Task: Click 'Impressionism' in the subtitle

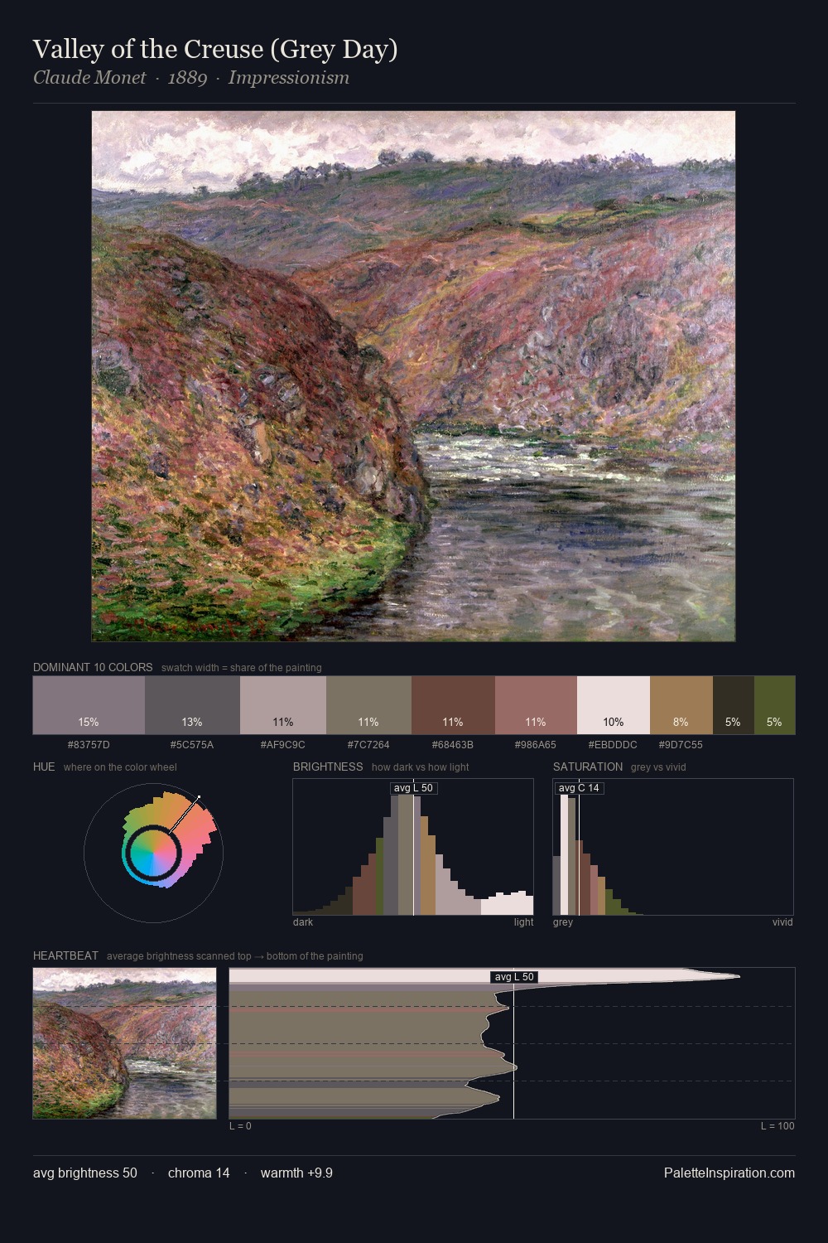Action: 289,78
